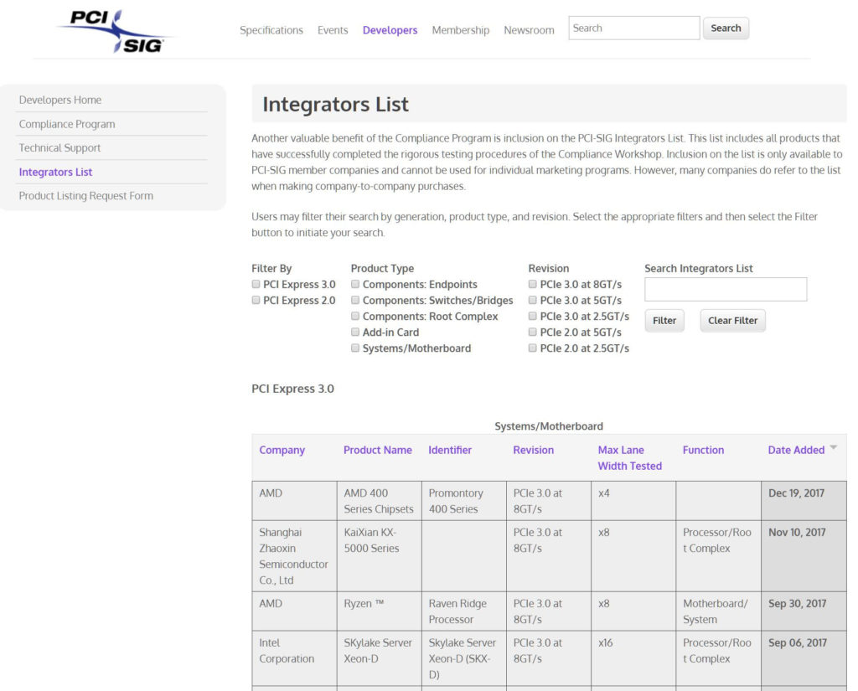
Task: Check the Systems/Motherboard checkbox
Action: click(x=355, y=348)
